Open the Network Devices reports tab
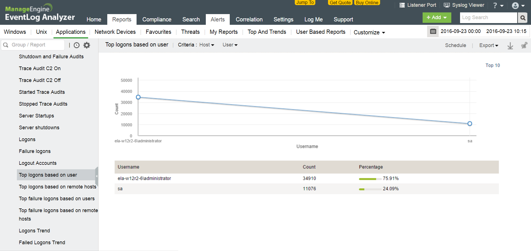The width and height of the screenshot is (531, 251). (x=115, y=32)
